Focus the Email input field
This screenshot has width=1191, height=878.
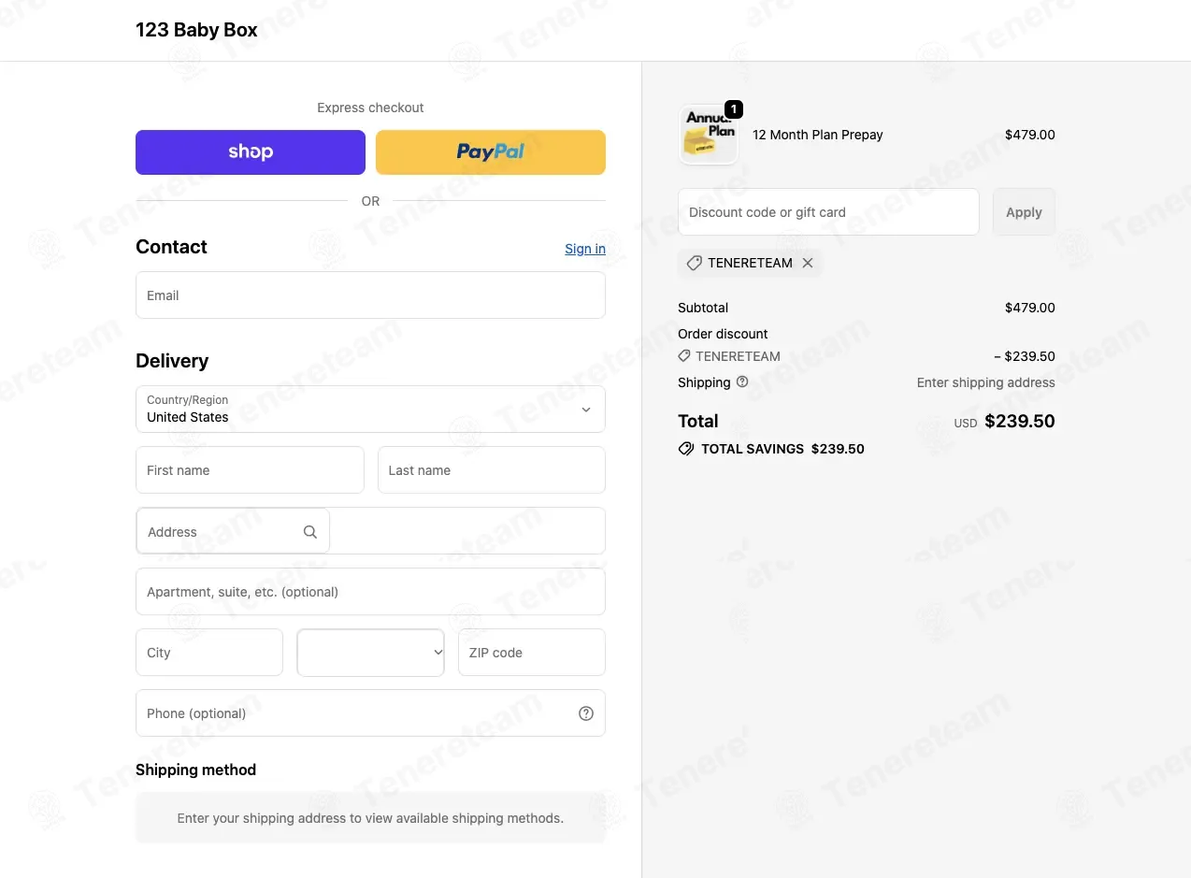coord(370,295)
